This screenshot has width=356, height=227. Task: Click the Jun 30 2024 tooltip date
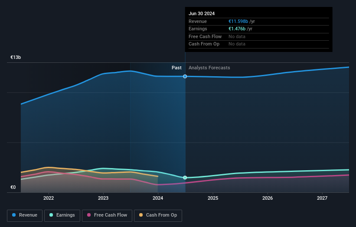tap(202, 13)
